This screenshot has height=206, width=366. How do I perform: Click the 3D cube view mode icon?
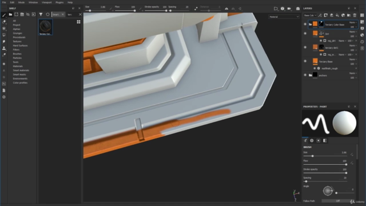283,9
